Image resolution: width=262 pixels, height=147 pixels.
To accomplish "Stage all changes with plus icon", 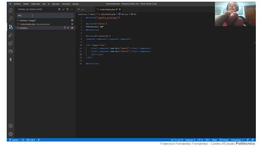I will [x=68, y=28].
